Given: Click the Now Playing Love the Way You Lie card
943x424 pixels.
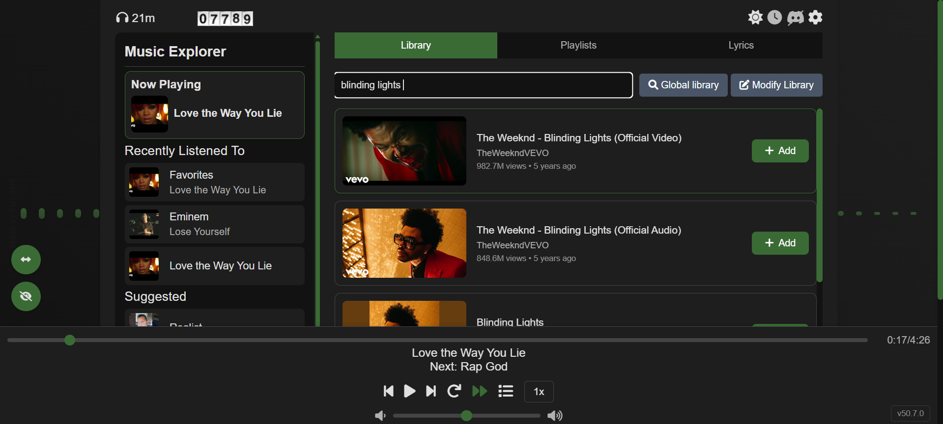Looking at the screenshot, I should pos(215,105).
